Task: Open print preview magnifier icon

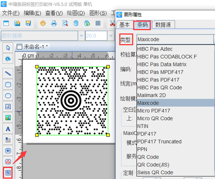Action: coord(65,23)
